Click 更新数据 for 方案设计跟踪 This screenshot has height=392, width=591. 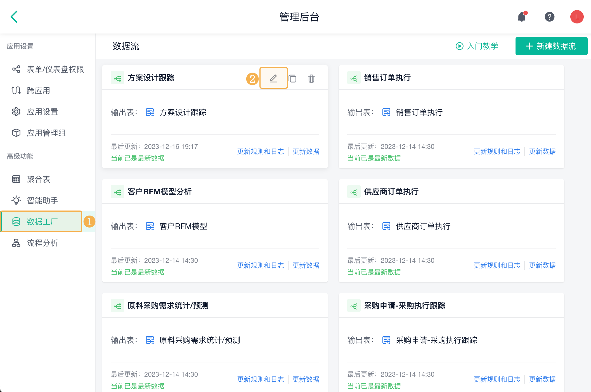click(306, 152)
